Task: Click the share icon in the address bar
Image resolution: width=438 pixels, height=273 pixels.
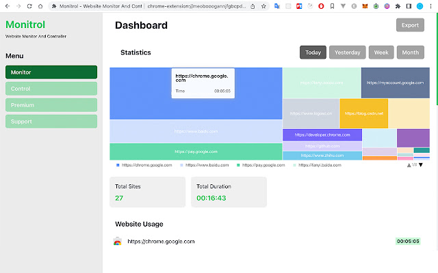Action: tap(253, 6)
